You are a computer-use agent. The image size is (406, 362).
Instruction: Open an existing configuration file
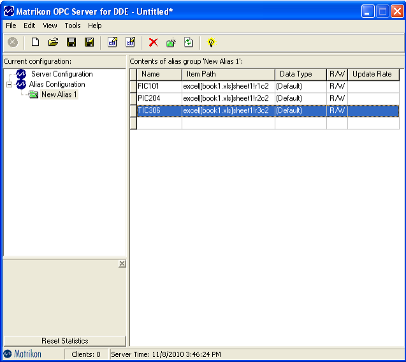[53, 42]
